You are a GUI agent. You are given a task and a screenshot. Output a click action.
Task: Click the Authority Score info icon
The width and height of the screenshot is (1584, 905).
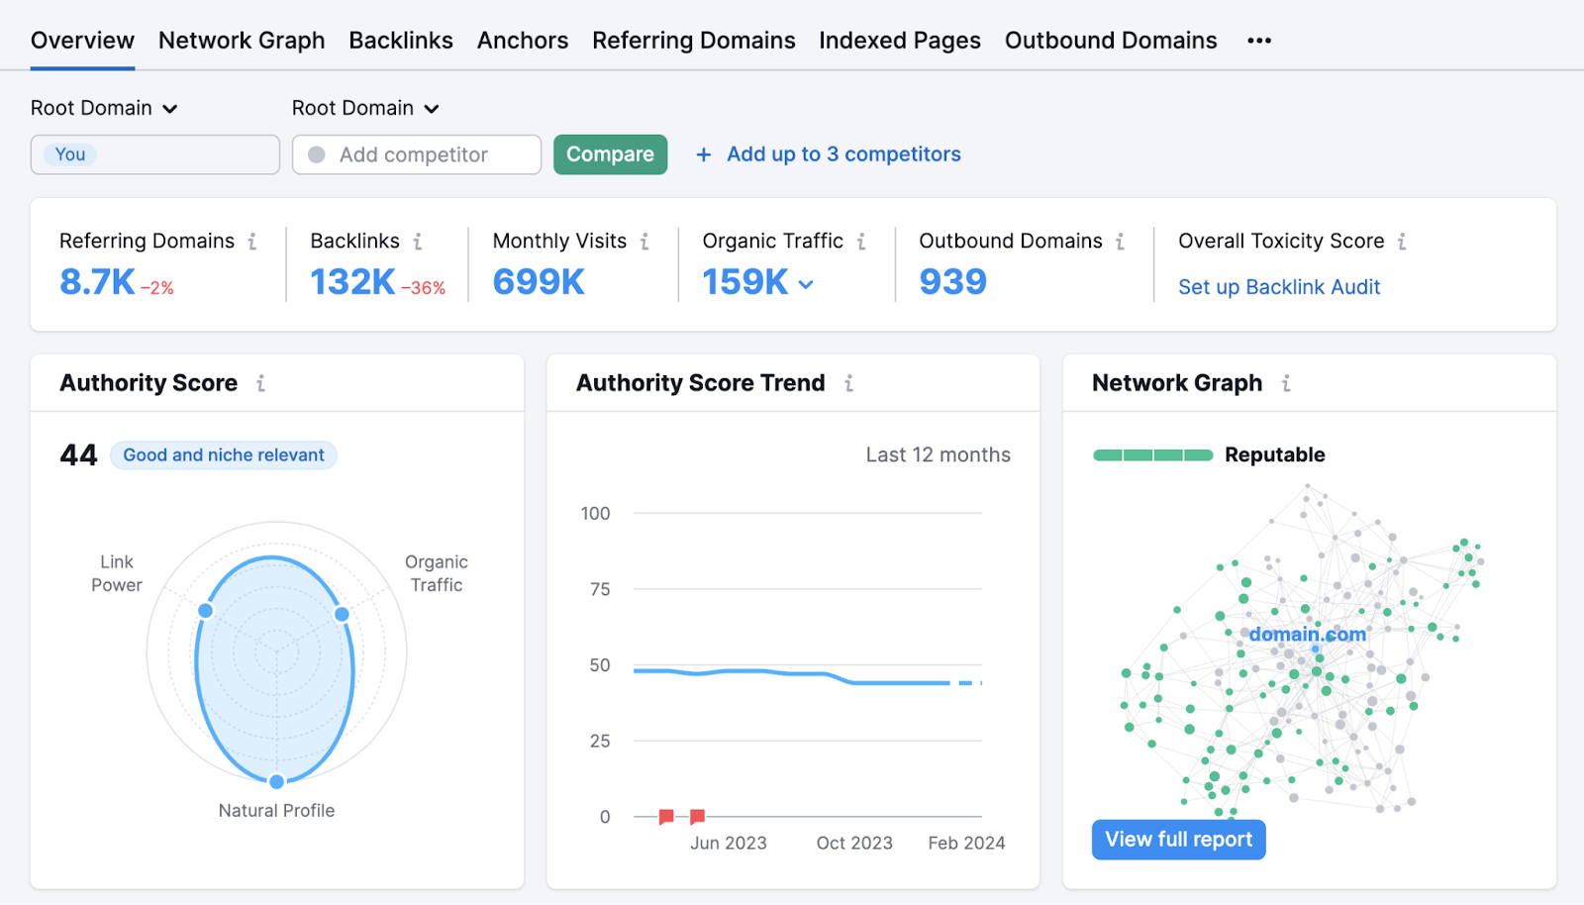point(260,383)
